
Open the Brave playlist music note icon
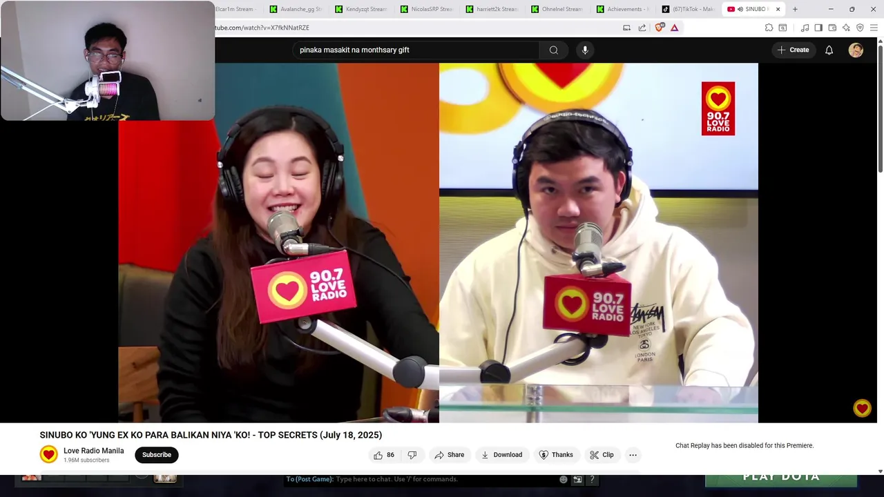(x=805, y=28)
